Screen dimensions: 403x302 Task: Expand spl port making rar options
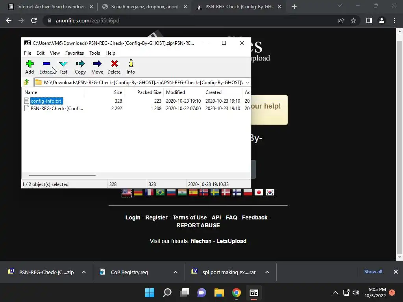point(267,272)
